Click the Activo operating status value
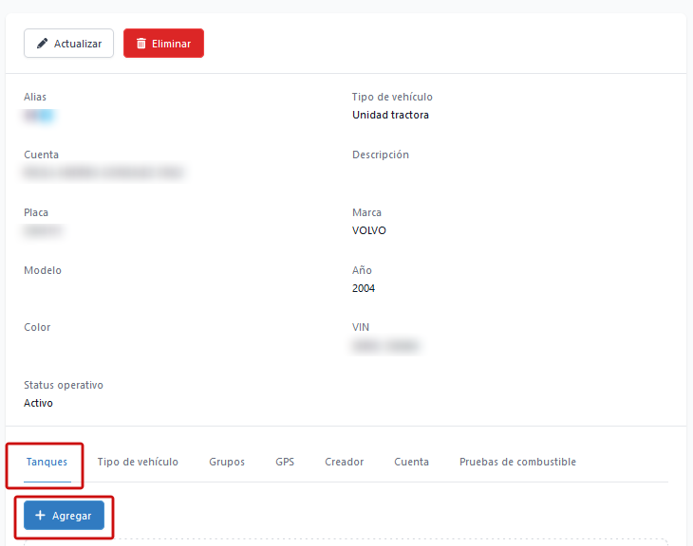Image resolution: width=693 pixels, height=546 pixels. coord(38,403)
